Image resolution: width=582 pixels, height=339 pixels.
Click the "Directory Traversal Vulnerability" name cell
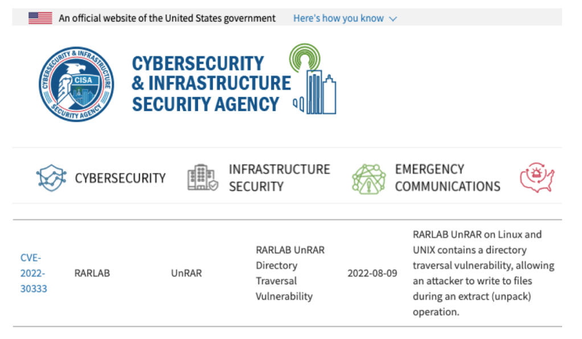coord(290,273)
